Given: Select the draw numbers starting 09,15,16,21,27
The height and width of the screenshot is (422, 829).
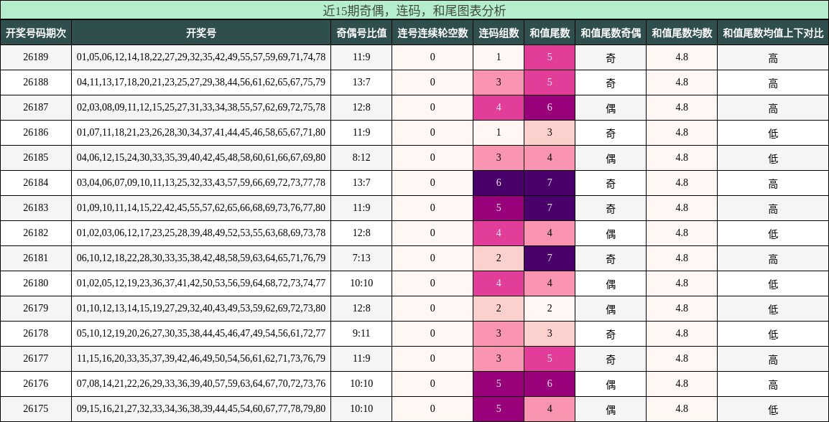Looking at the screenshot, I should point(201,408).
